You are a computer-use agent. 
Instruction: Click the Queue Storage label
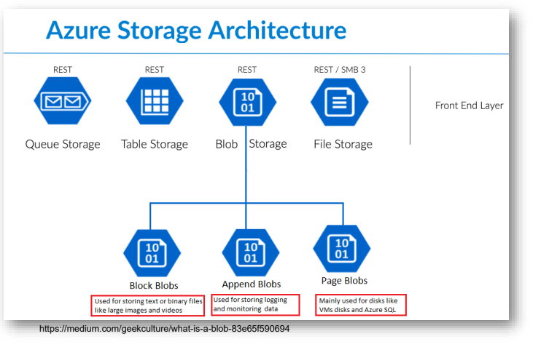click(x=63, y=144)
